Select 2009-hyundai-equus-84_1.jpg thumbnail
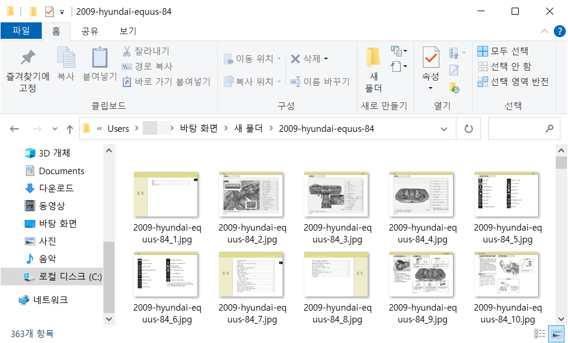The width and height of the screenshot is (568, 343). pyautogui.click(x=166, y=195)
